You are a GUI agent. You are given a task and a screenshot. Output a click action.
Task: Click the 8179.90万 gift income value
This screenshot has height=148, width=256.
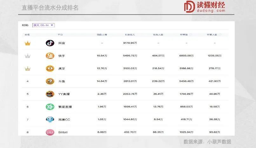(x=130, y=43)
